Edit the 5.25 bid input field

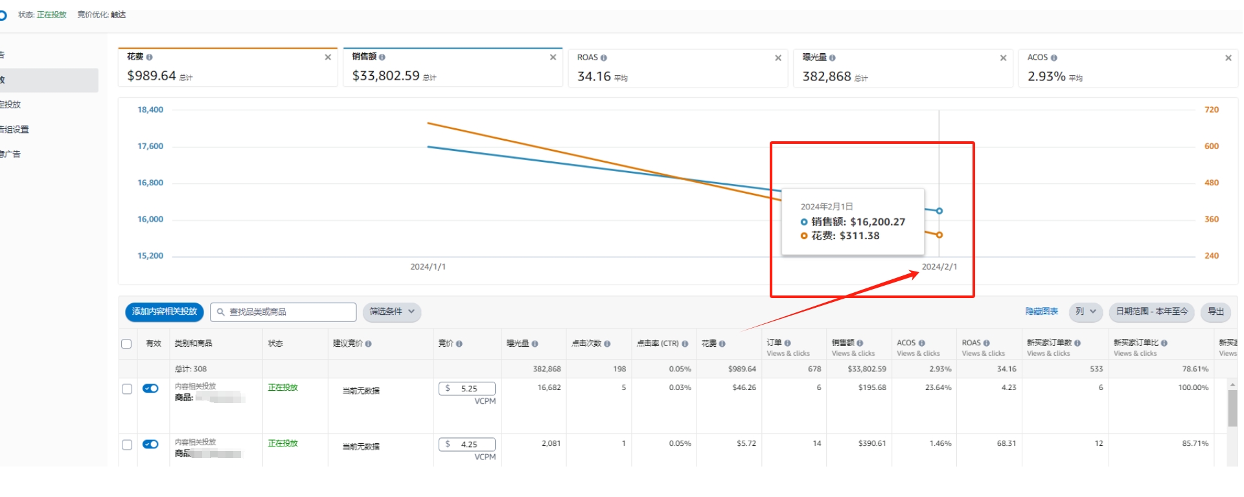pyautogui.click(x=467, y=389)
